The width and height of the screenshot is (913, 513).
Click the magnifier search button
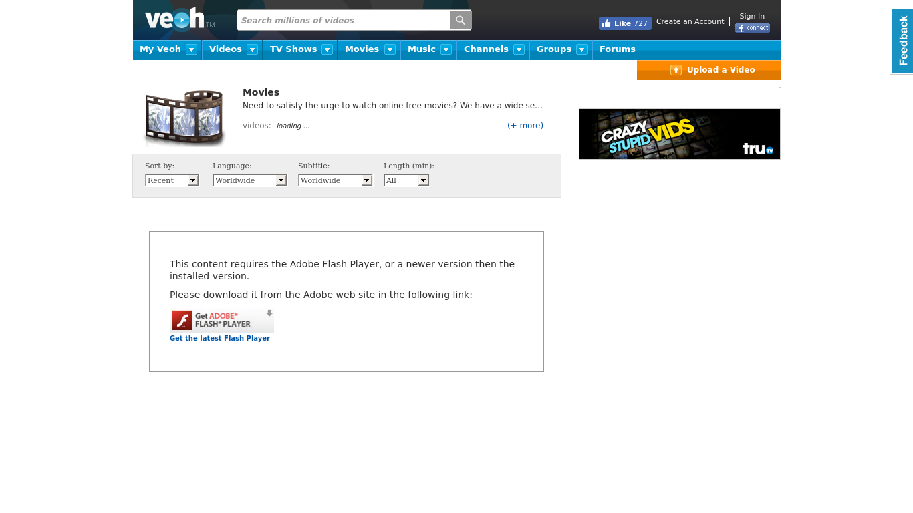tap(461, 20)
